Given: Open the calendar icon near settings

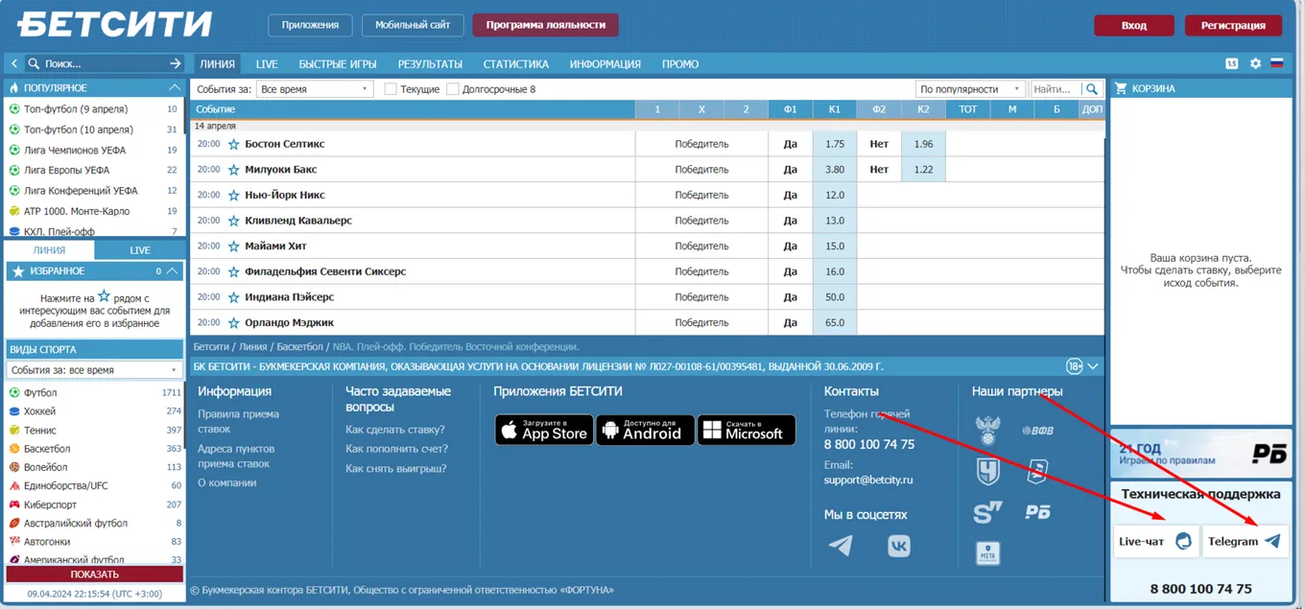Looking at the screenshot, I should pyautogui.click(x=1232, y=63).
